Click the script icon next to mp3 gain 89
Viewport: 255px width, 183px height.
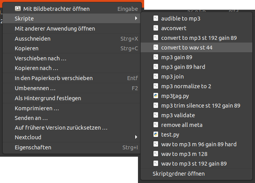click(156, 57)
